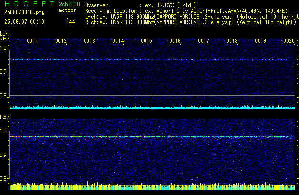Click the Lch carrier signal line in spectrogram
This screenshot has height=195, width=299.
[152, 60]
